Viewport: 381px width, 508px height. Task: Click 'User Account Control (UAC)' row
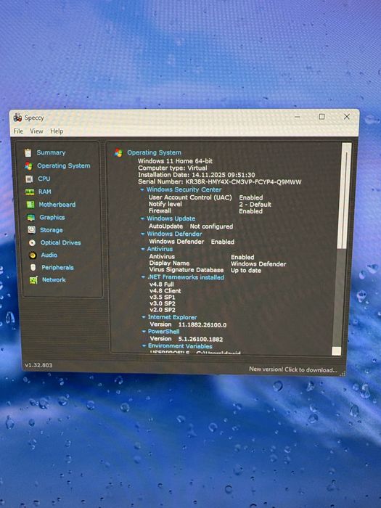point(205,197)
